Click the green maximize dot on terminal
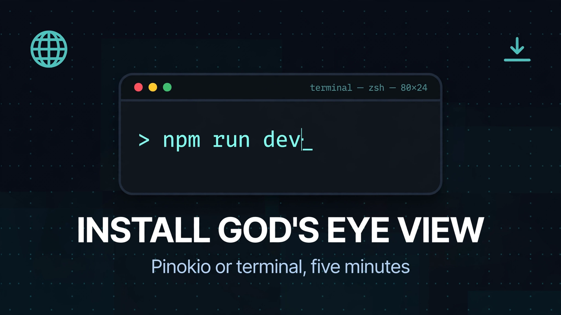 pos(167,87)
